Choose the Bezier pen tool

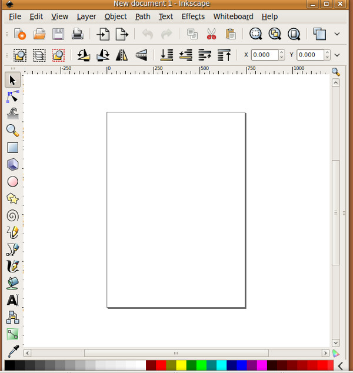point(12,249)
